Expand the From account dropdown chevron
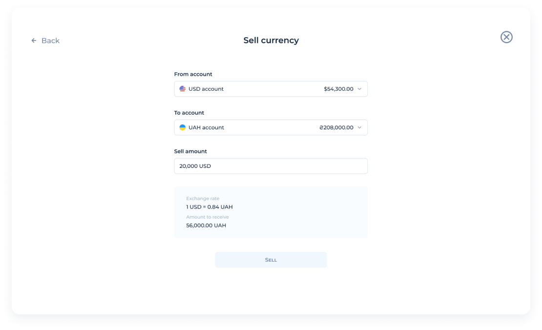Viewport: 542px width, 330px height. coord(360,89)
